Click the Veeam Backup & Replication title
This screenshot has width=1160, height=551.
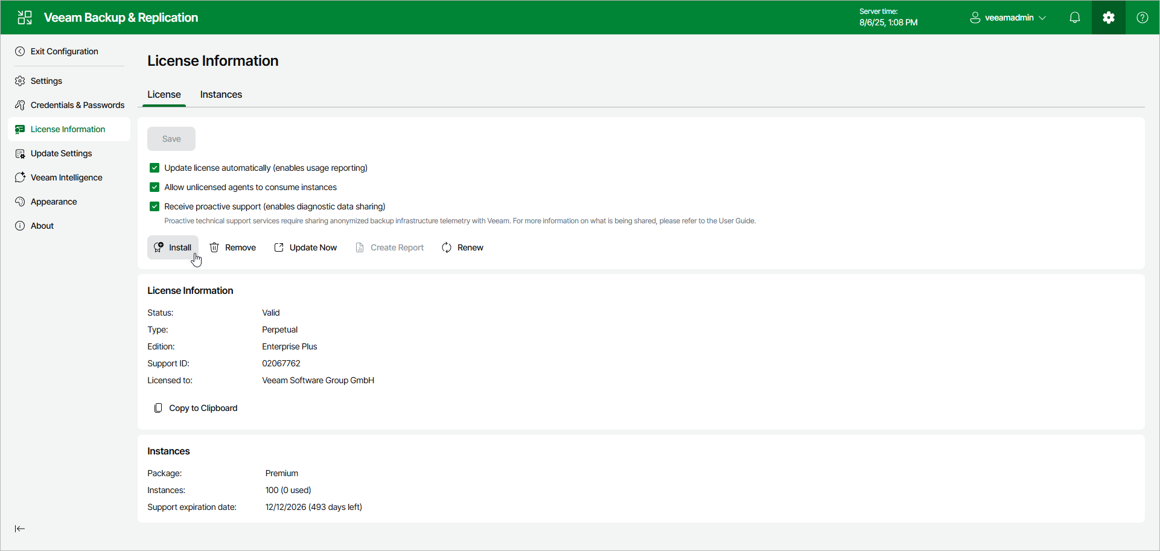point(121,18)
